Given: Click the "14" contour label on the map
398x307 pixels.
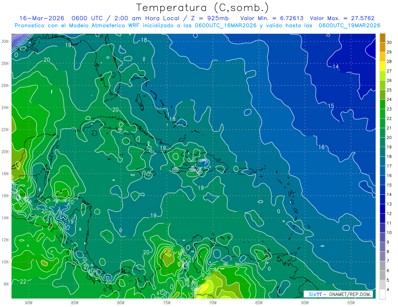Looking at the screenshot, I should 336,67.
